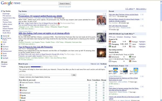
Task: Select Sometimes for U.S. section
Action: 96,85
